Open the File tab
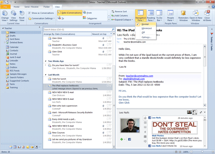The height and width of the screenshot is (154, 215). (5, 7)
